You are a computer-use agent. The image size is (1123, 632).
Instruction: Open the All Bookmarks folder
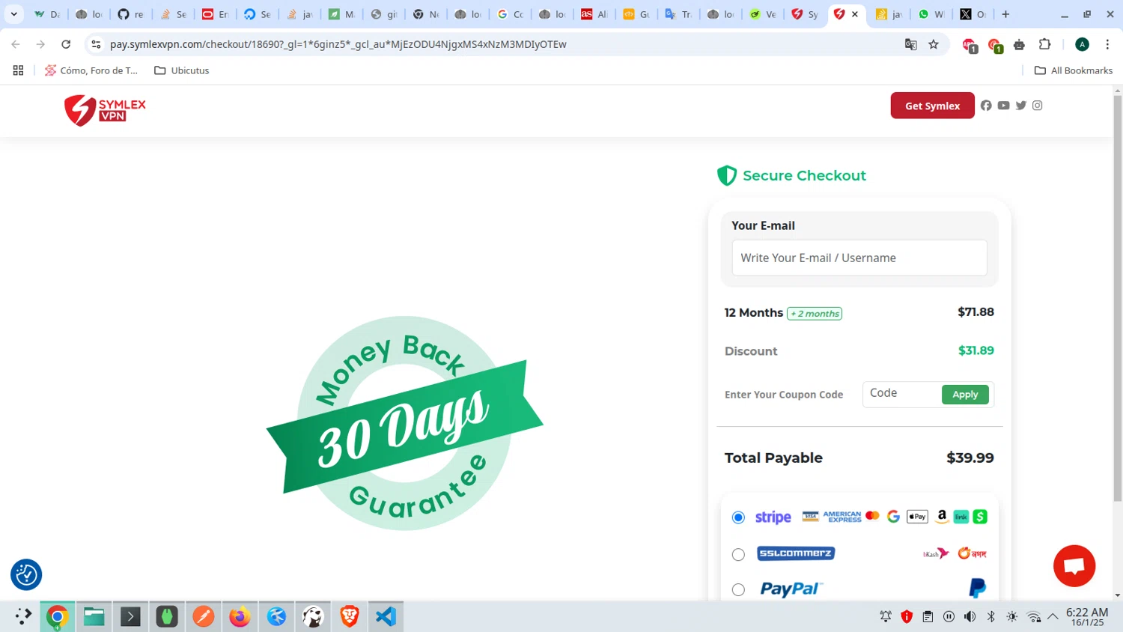[x=1073, y=70]
